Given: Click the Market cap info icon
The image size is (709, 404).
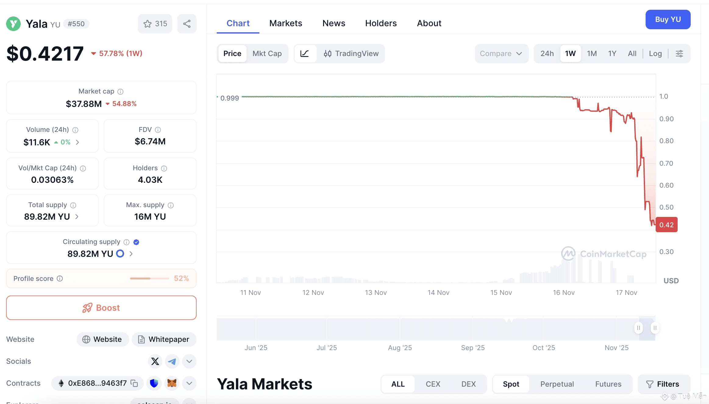Looking at the screenshot, I should pyautogui.click(x=120, y=91).
